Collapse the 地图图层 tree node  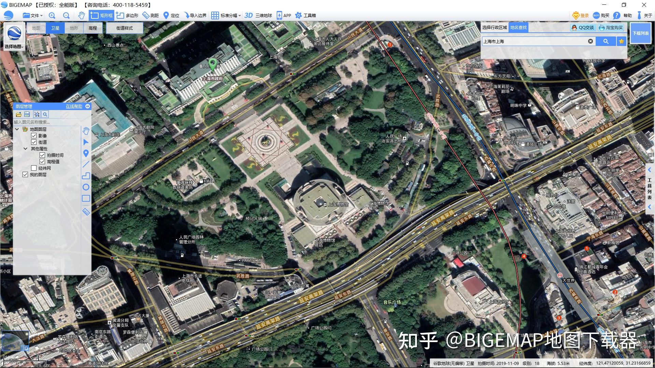click(17, 129)
